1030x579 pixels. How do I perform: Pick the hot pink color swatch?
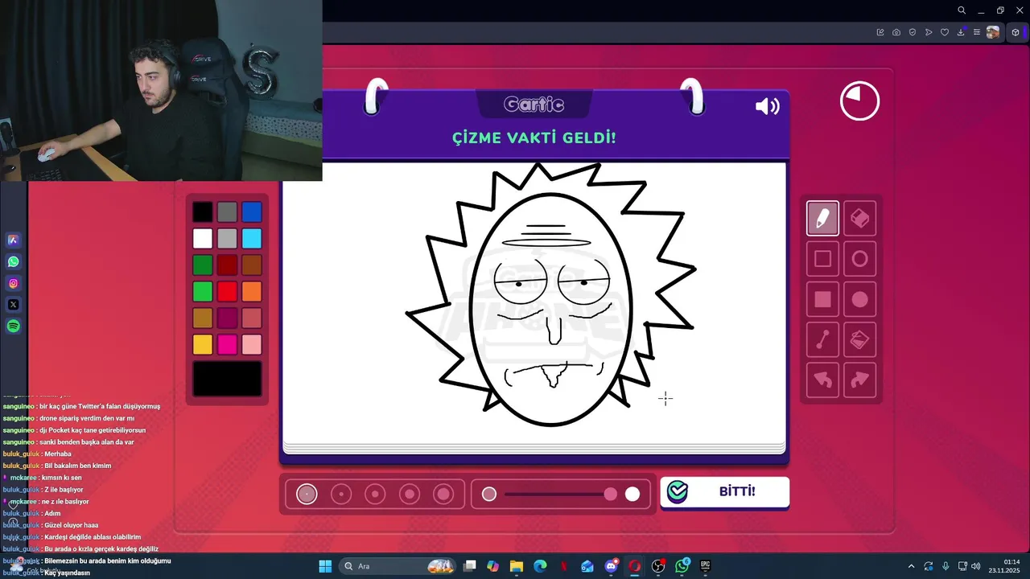(x=227, y=345)
